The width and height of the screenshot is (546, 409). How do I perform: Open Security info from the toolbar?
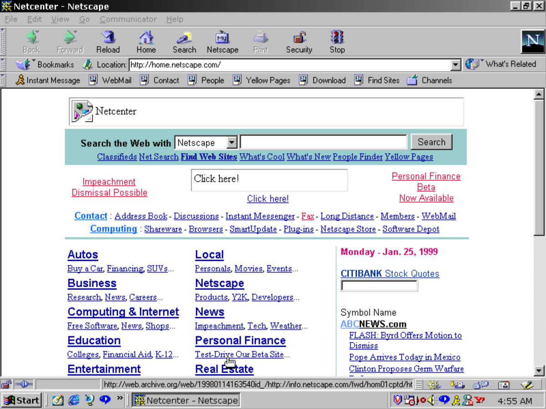coord(298,41)
